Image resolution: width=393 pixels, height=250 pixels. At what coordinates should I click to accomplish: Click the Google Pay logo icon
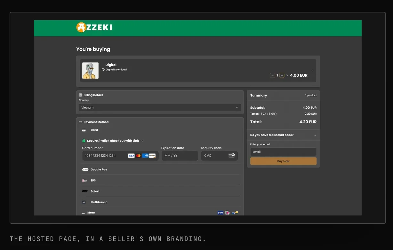pyautogui.click(x=85, y=170)
